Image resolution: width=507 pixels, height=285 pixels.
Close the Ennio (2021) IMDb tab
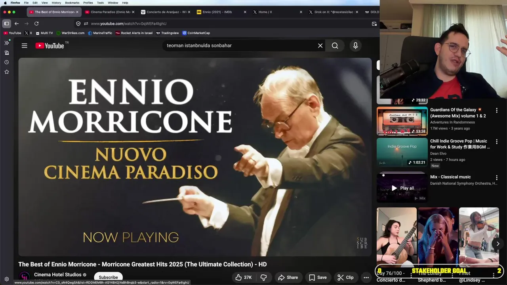pyautogui.click(x=245, y=12)
